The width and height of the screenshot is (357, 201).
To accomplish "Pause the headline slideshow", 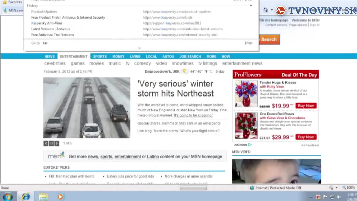I will [51, 143].
